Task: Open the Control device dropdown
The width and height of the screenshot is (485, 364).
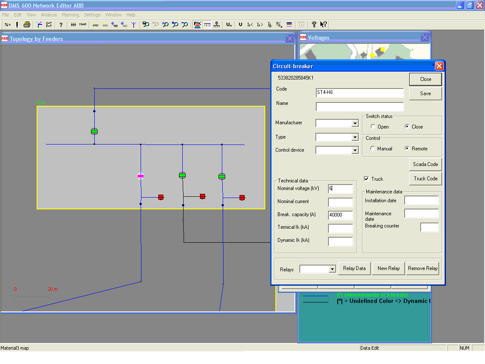Action: pyautogui.click(x=355, y=150)
